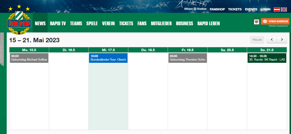Viewport: 291px width, 134px height.
Task: Click the LOGIN link in top bar
Action: coord(265,9)
